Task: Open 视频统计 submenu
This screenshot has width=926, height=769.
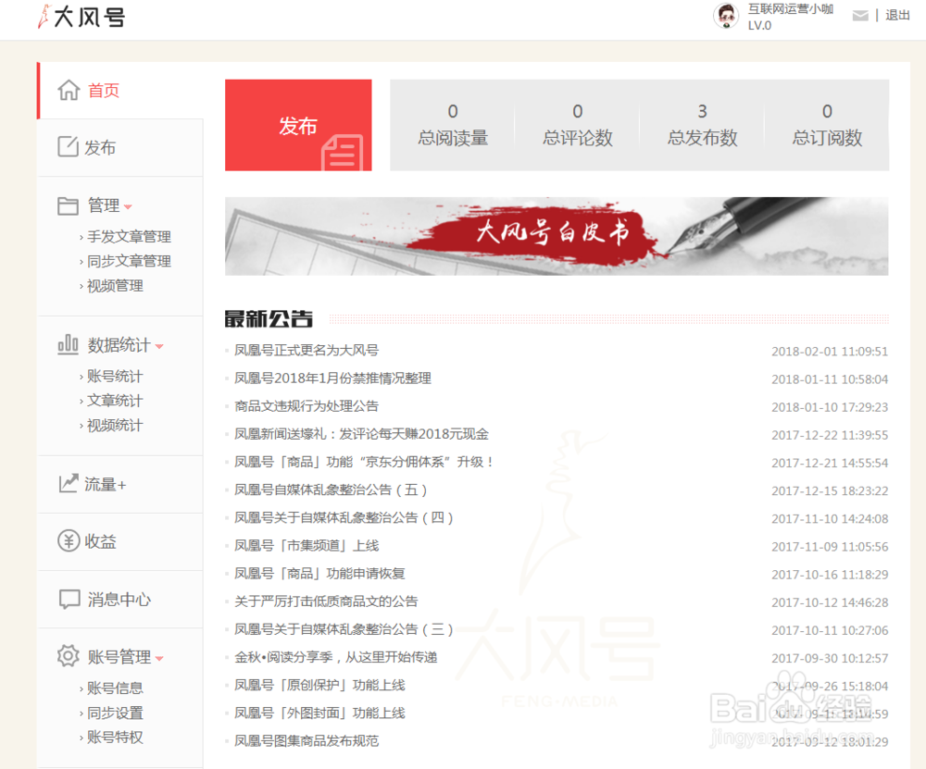Action: pyautogui.click(x=115, y=426)
